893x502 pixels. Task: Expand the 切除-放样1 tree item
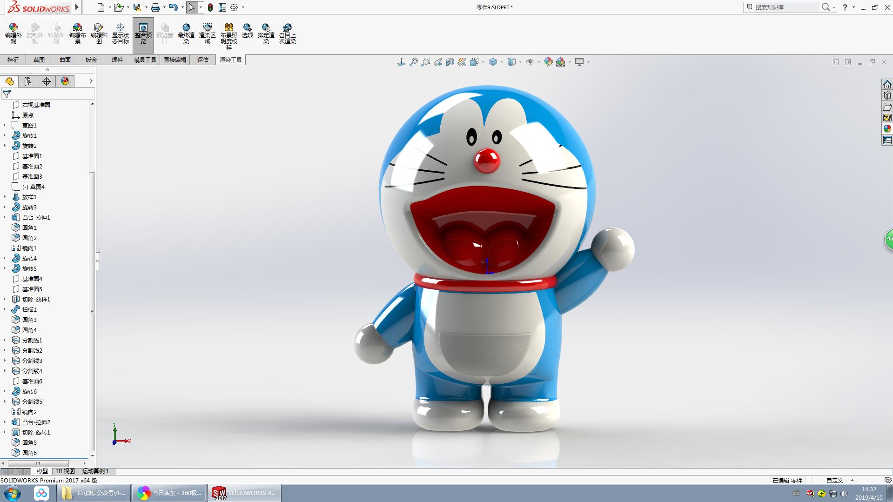coord(5,299)
